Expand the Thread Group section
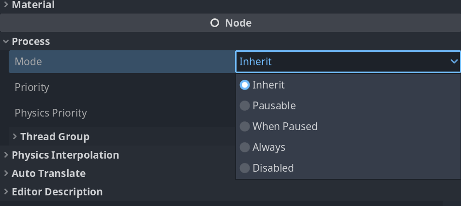461x206 pixels. [55, 137]
